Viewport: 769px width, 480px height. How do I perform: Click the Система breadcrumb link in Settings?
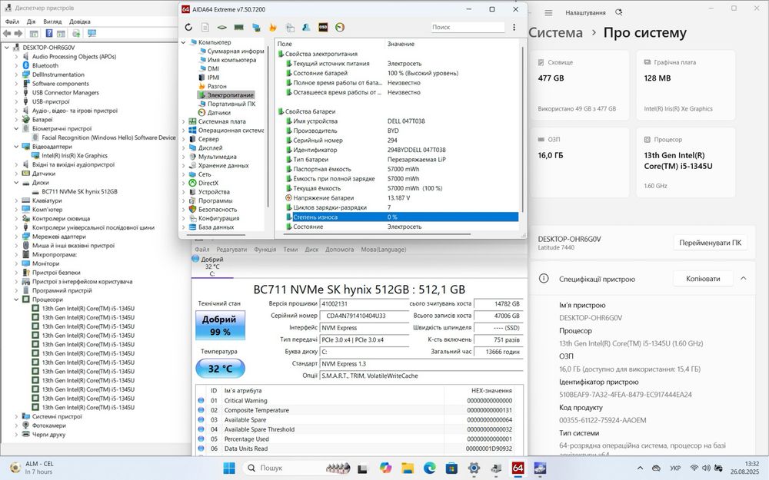tap(556, 33)
